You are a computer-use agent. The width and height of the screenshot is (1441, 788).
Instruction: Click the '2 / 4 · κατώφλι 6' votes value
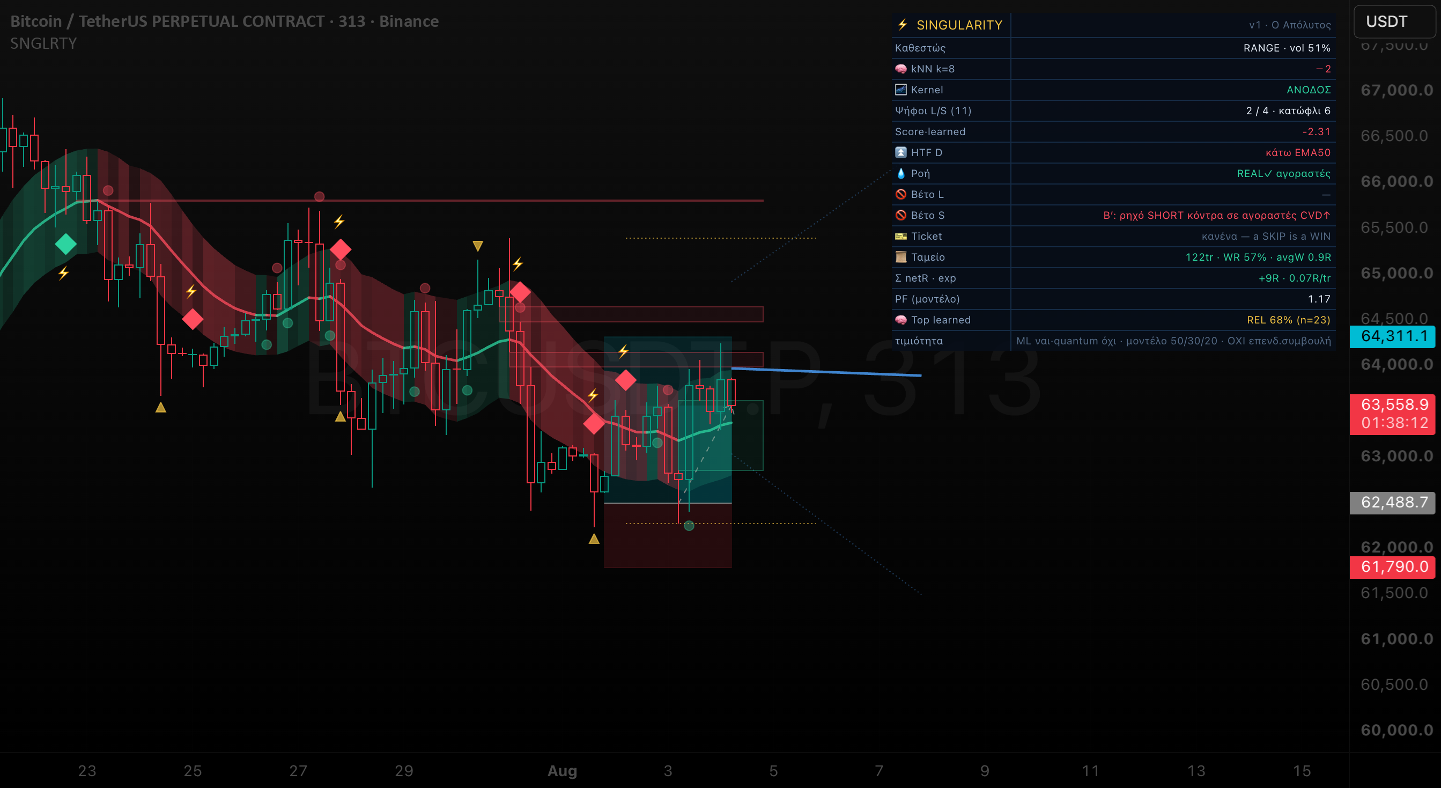(1288, 111)
